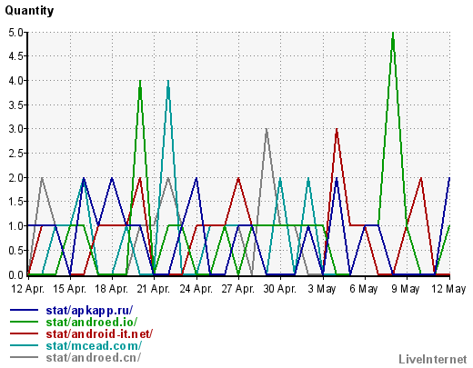Click the 9 May x-axis label
Image resolution: width=473 pixels, height=368 pixels.
point(406,289)
